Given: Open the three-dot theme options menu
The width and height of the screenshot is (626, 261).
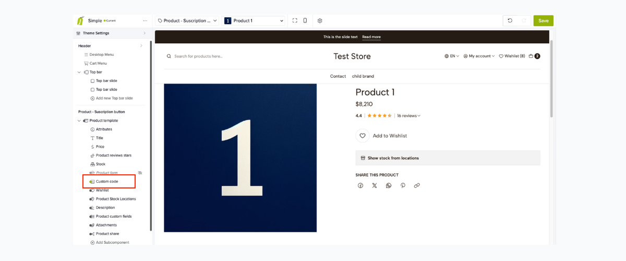Looking at the screenshot, I should click(x=145, y=21).
